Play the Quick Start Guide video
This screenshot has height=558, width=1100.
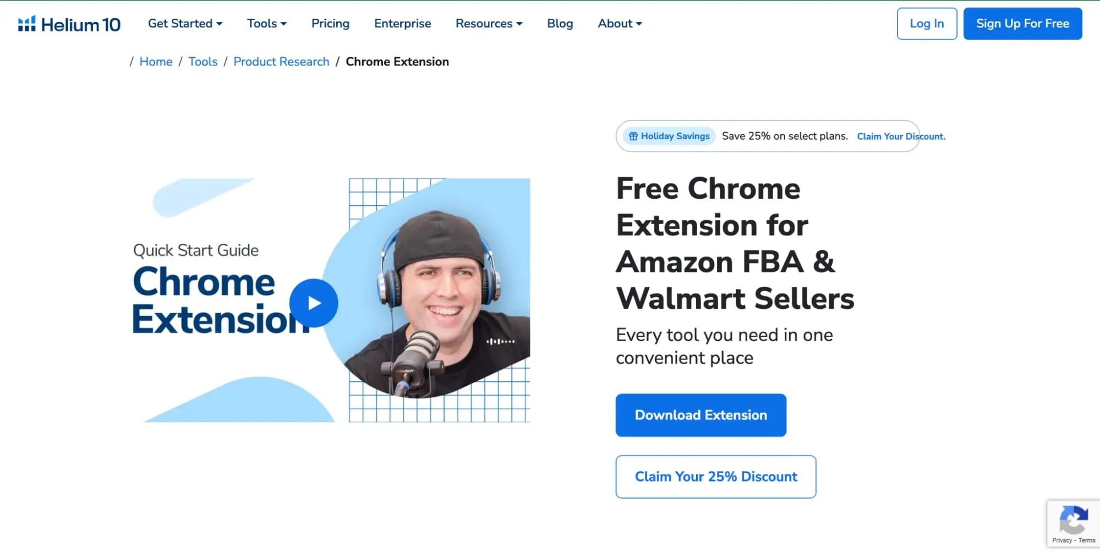(314, 303)
